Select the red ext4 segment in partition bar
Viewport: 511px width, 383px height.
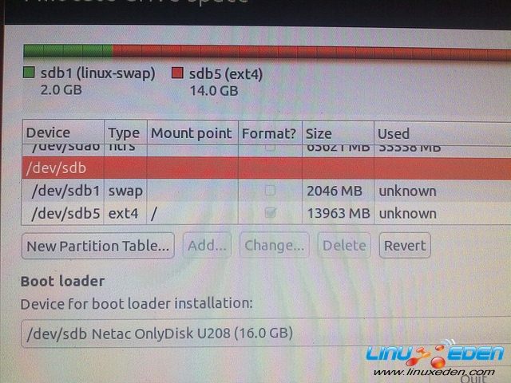[311, 53]
